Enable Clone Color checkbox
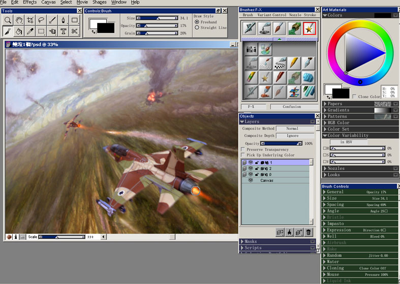Screen dimensions: 400x284 [354, 97]
